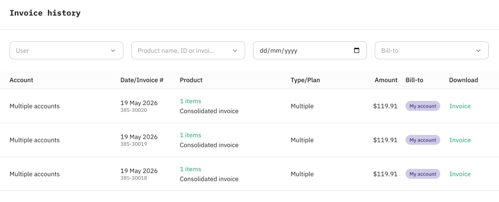Click 'Multiple' type in row 385-30018

tap(302, 174)
